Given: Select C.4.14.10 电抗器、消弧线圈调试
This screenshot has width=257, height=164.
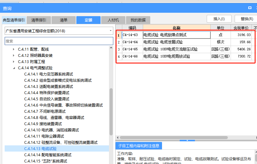Looking at the screenshot, I should [x=52, y=130].
